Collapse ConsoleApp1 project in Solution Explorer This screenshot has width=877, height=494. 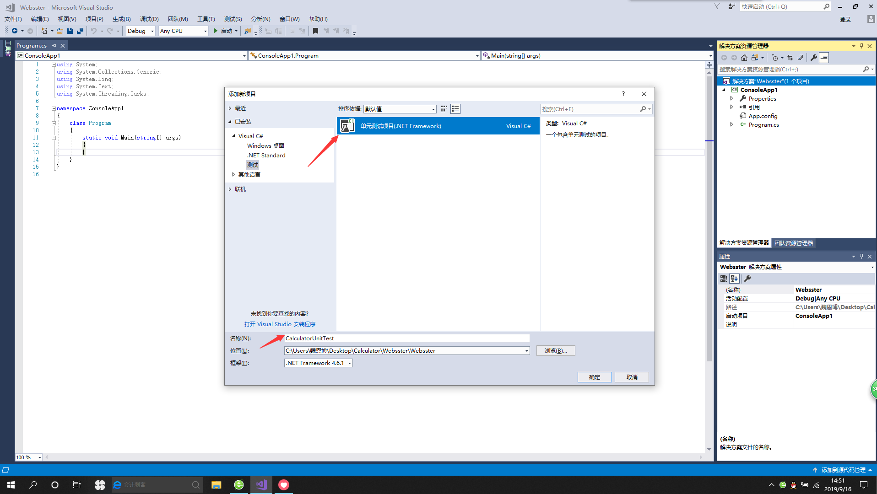click(724, 90)
